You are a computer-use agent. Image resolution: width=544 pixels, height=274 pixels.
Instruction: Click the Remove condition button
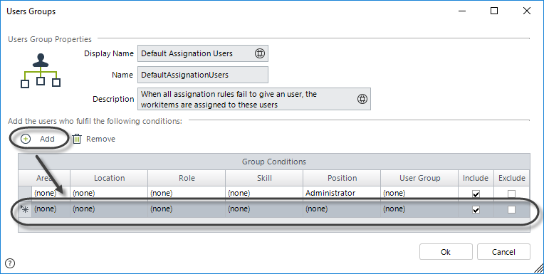point(94,139)
